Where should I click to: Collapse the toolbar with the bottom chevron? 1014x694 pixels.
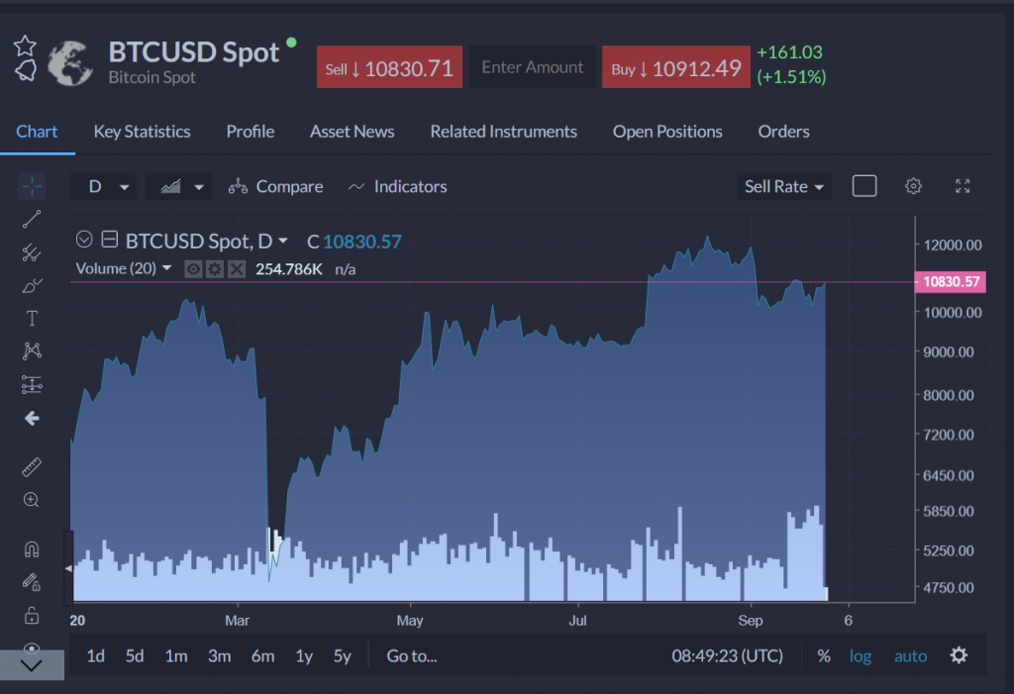pos(32,665)
